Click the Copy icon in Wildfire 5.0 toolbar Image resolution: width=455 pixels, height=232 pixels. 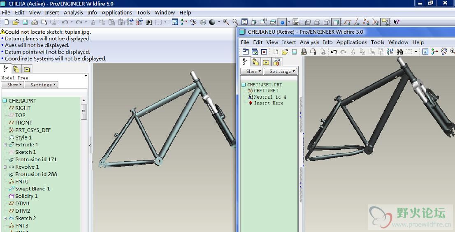pos(102,22)
